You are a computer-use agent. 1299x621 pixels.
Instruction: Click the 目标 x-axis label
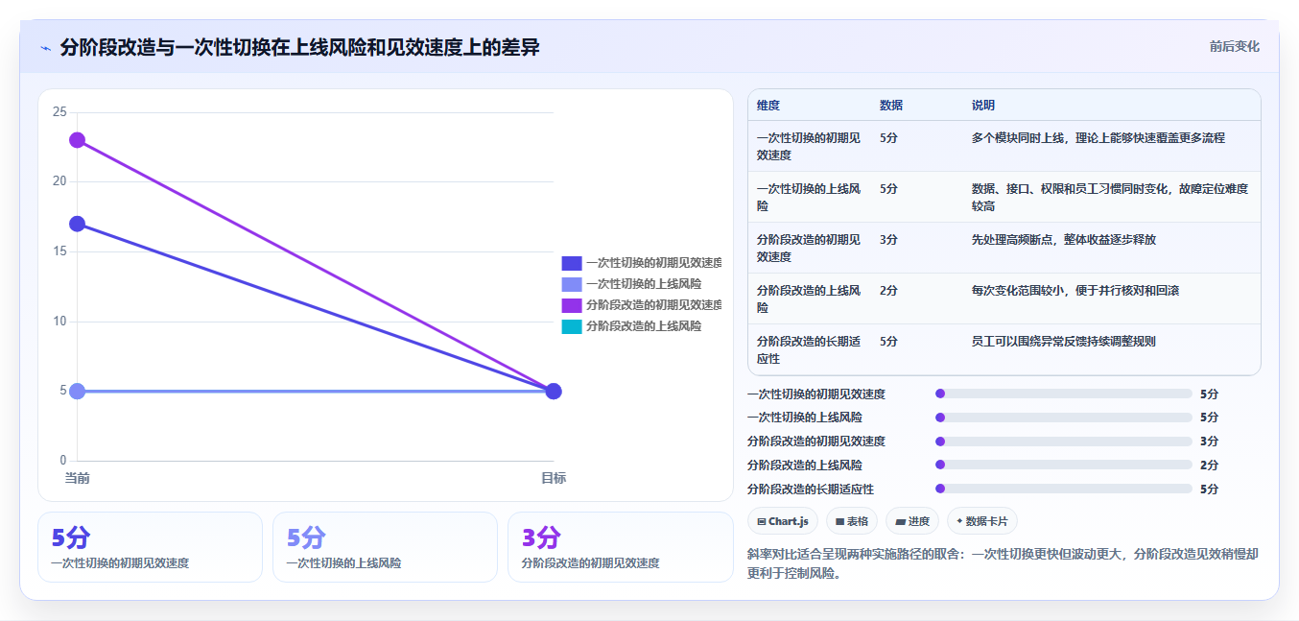pyautogui.click(x=554, y=478)
